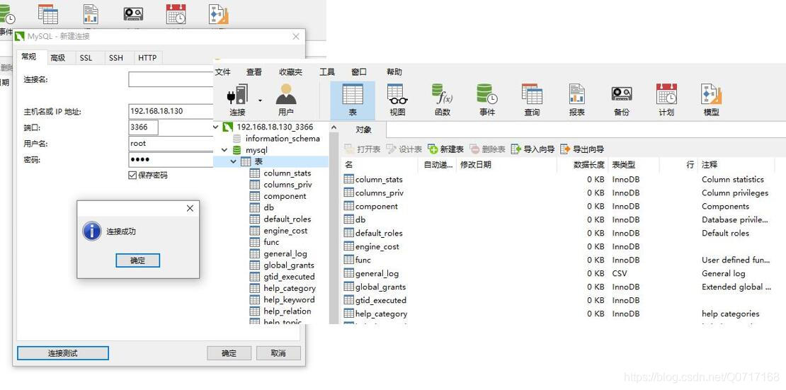
Task: Open the 报表 (Report) toolbar icon
Action: click(x=577, y=101)
